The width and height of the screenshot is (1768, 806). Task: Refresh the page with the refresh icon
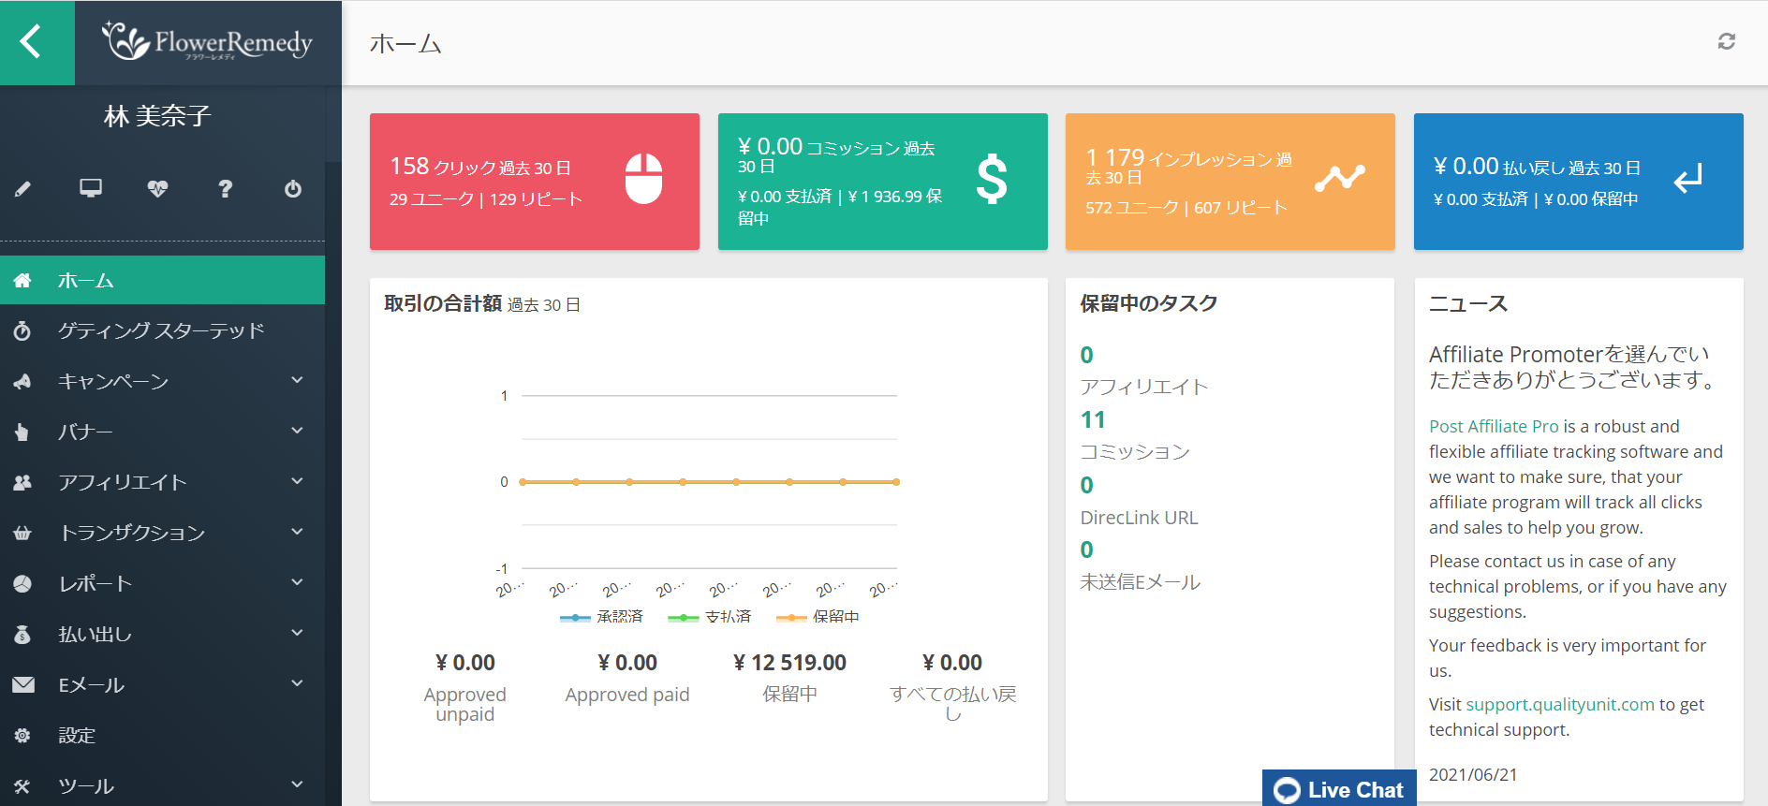[x=1727, y=41]
